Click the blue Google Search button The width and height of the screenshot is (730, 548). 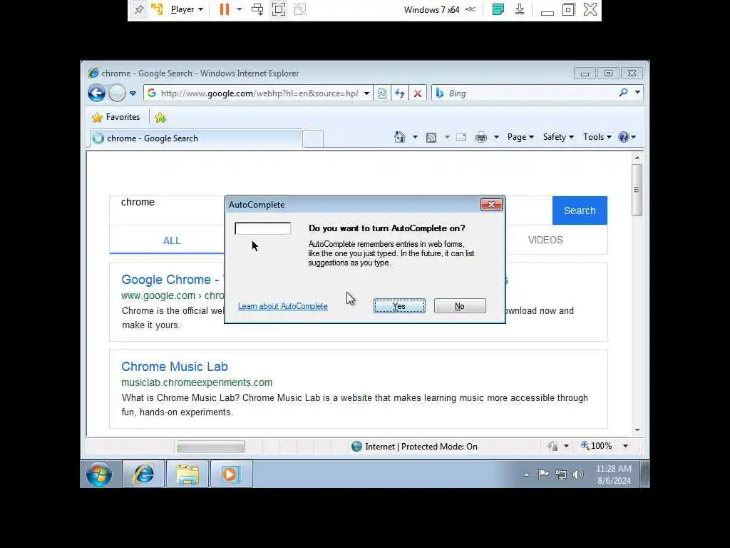(580, 210)
